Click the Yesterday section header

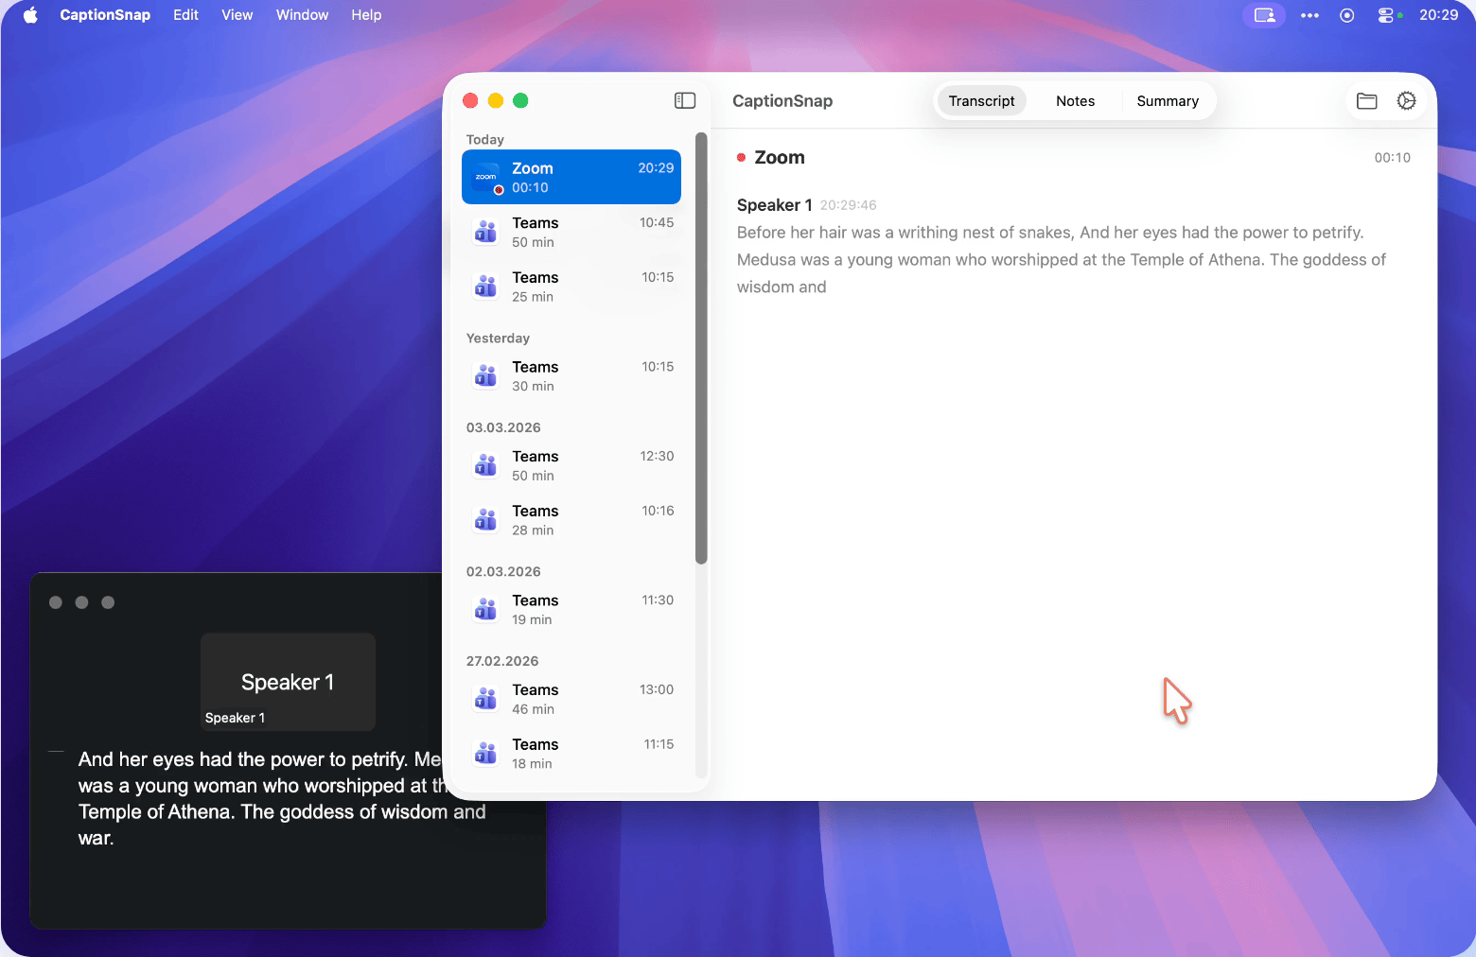498,338
